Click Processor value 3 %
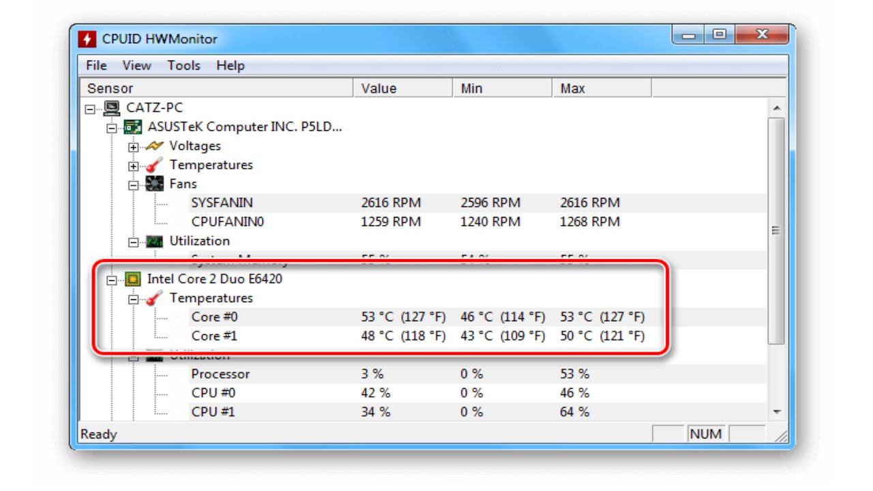Viewport: 873px width, 491px height. [372, 374]
